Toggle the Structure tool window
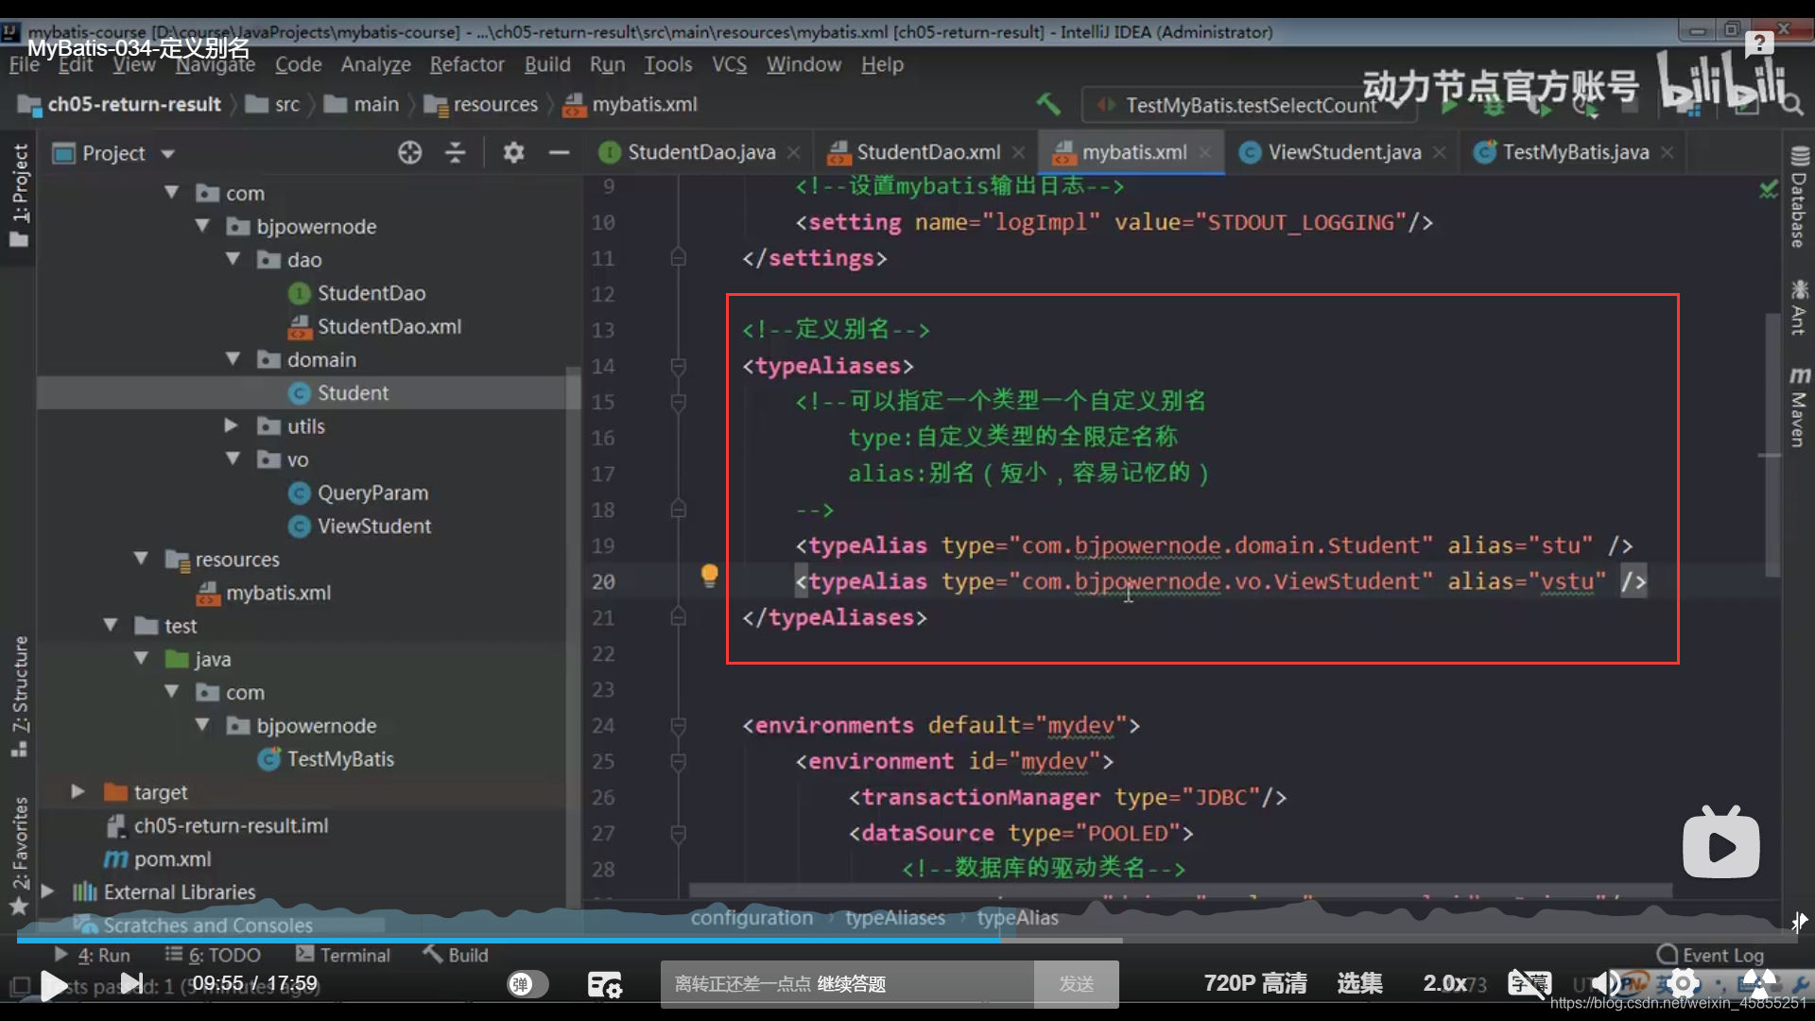 [19, 698]
